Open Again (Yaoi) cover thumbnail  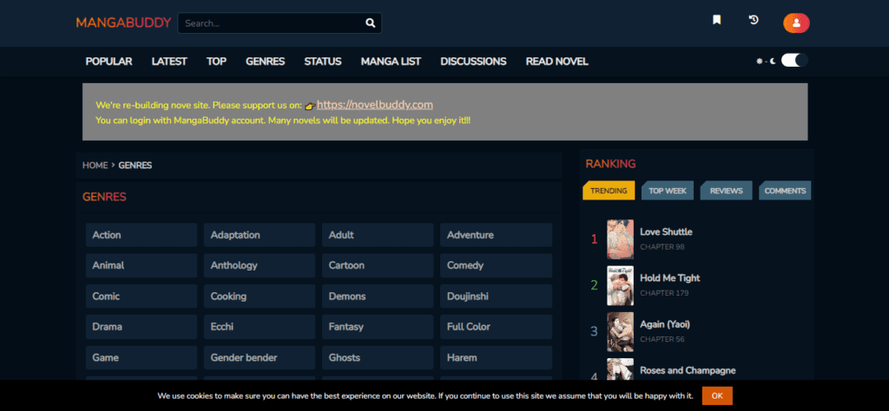pyautogui.click(x=620, y=332)
